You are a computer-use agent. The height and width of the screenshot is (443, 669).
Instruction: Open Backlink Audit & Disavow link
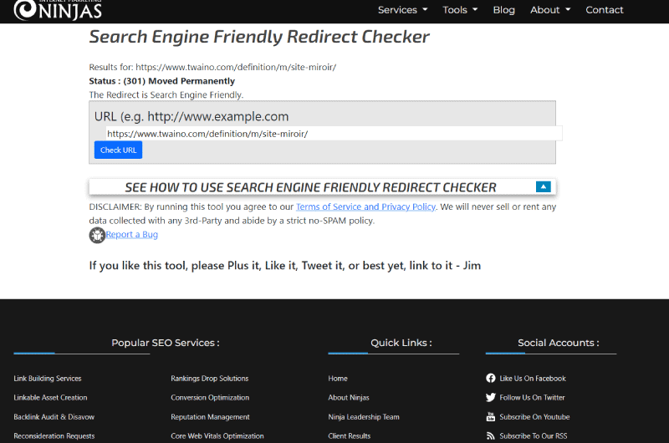54,416
